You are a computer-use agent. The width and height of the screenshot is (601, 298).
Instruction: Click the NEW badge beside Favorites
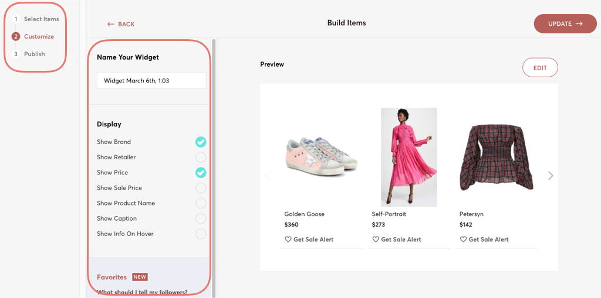[x=140, y=277]
